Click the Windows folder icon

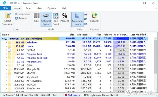click(9, 42)
